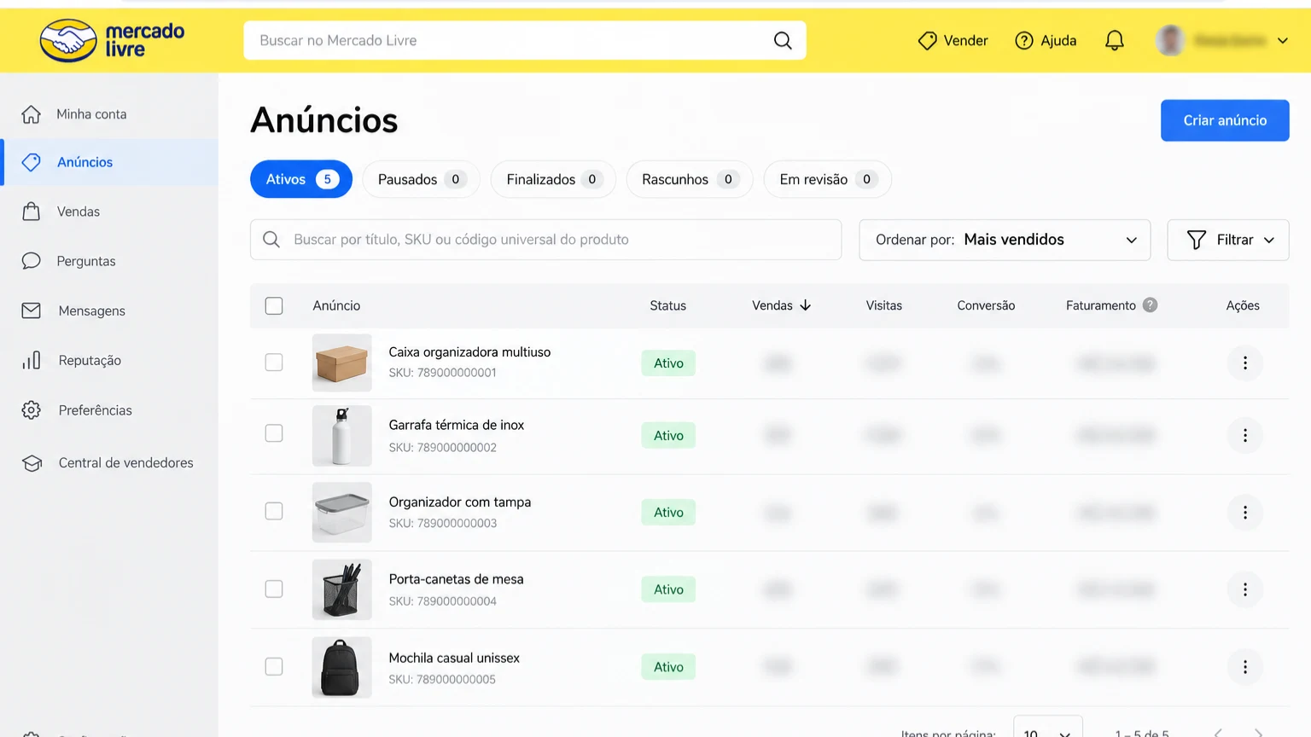Viewport: 1311px width, 737px height.
Task: Check the Garrafa térmica de inox row
Action: coord(274,433)
